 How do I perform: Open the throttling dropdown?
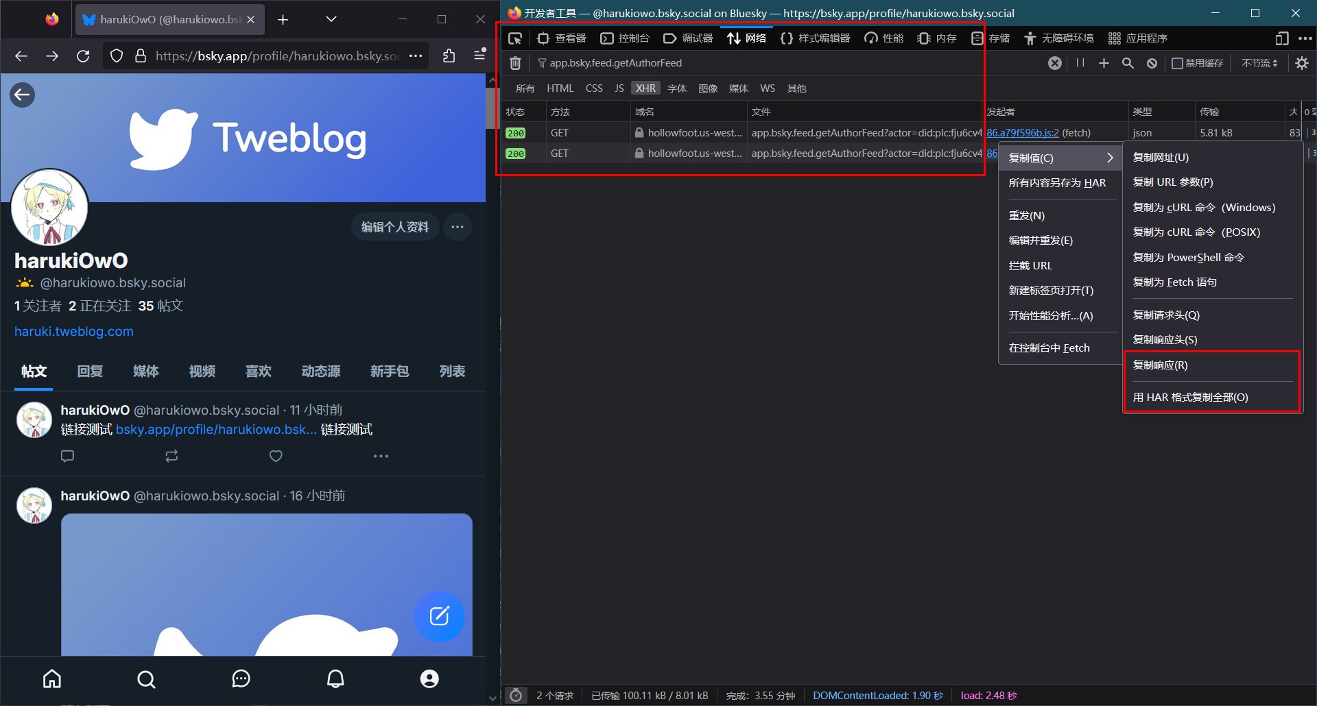point(1259,63)
